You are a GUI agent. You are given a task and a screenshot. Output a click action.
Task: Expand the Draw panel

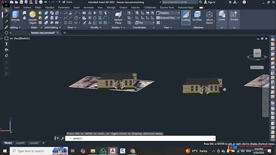click(x=72, y=28)
